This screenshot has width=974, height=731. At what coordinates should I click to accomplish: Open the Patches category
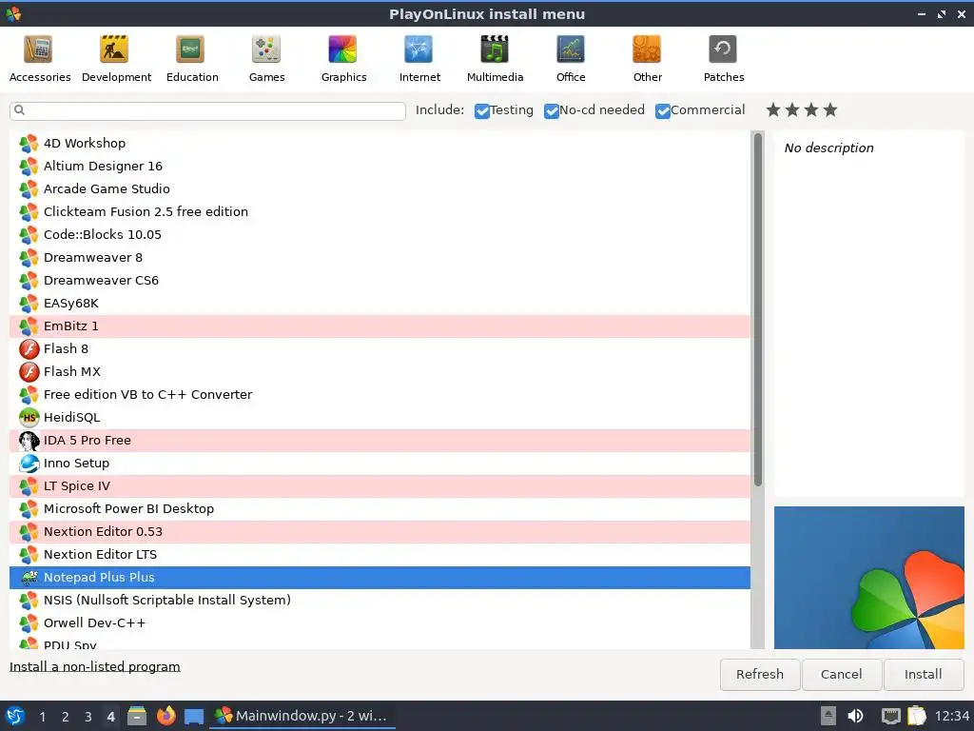[x=723, y=60]
